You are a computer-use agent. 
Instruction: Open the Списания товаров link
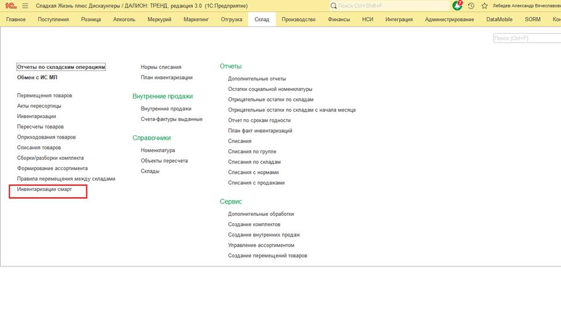pos(39,148)
